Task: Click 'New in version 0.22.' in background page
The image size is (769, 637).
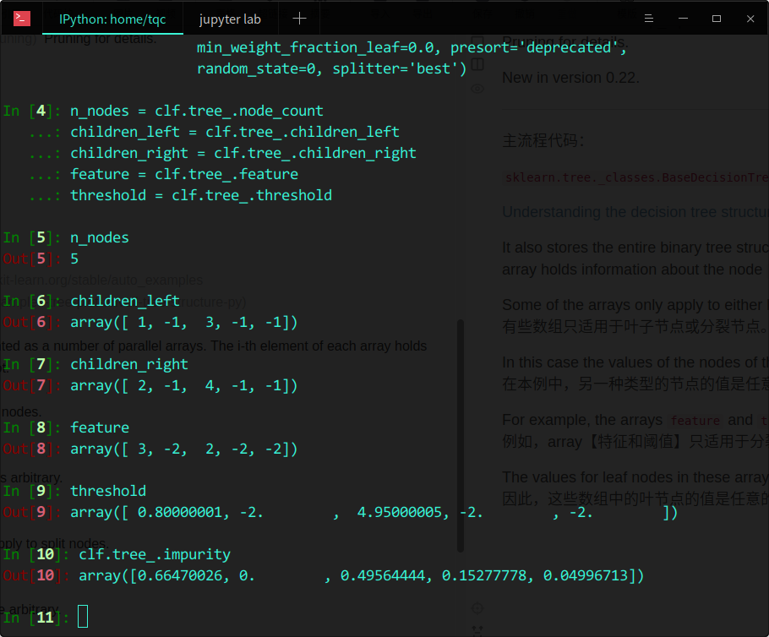Action: coord(570,78)
